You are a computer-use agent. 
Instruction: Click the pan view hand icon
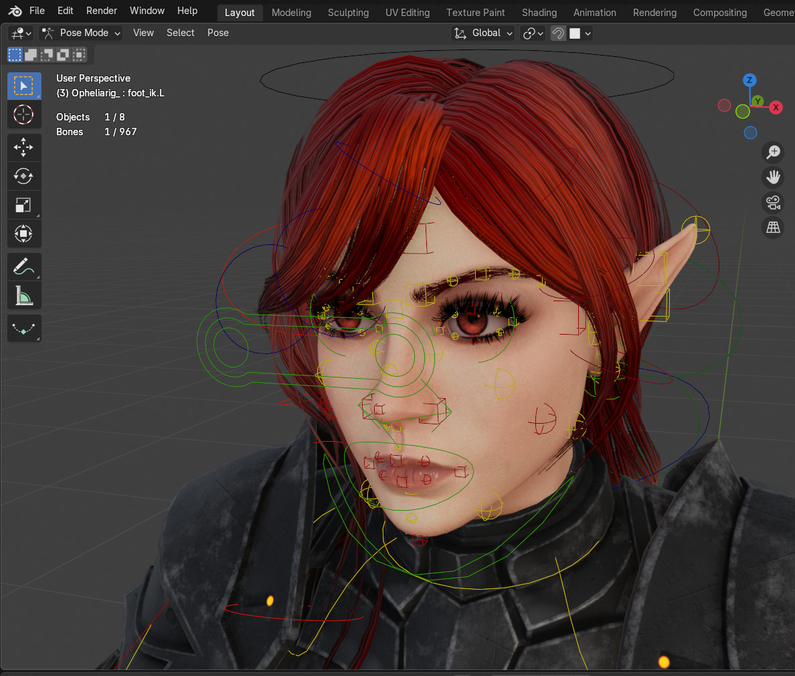pos(773,177)
